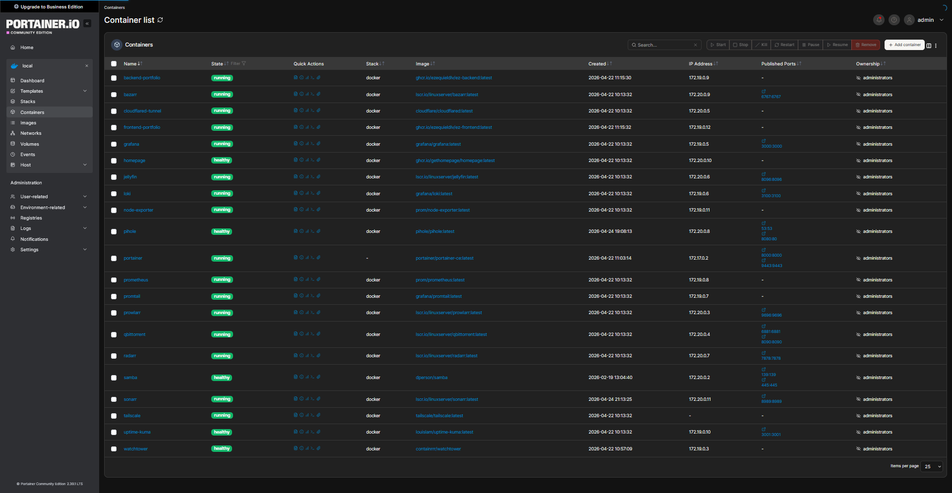Click Add container button
This screenshot has width=952, height=493.
tap(904, 45)
